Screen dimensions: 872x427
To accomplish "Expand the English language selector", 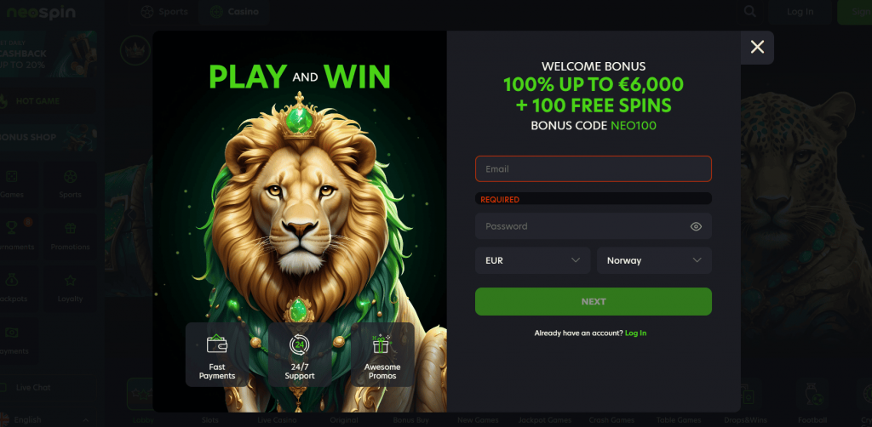I will click(48, 420).
